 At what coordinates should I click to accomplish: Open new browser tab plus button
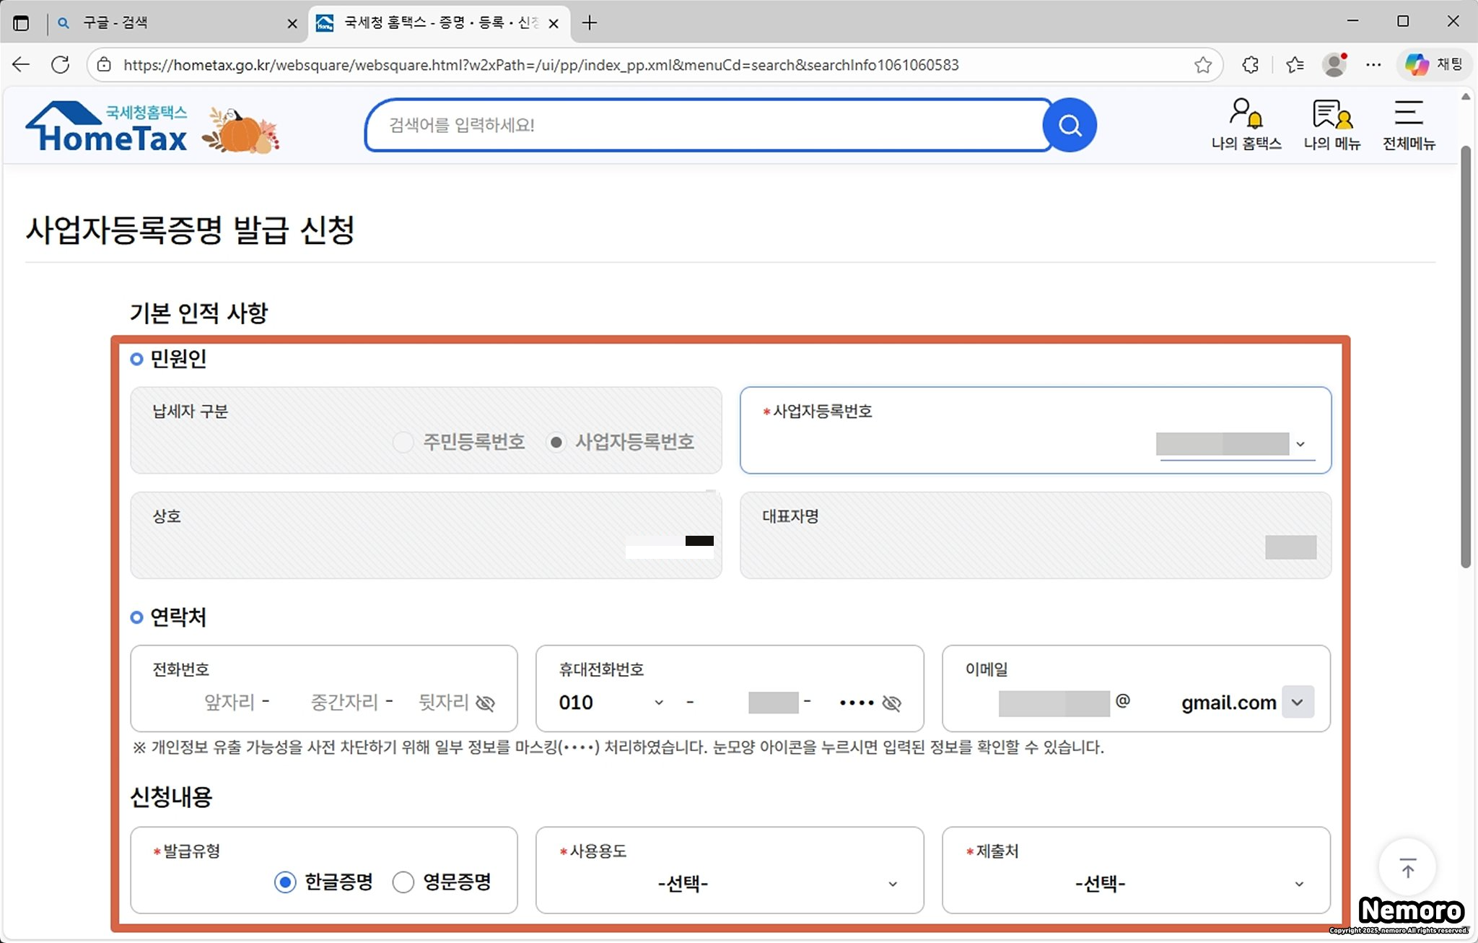tap(590, 23)
